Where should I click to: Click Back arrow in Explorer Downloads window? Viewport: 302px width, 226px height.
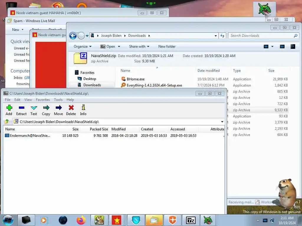tap(73, 36)
